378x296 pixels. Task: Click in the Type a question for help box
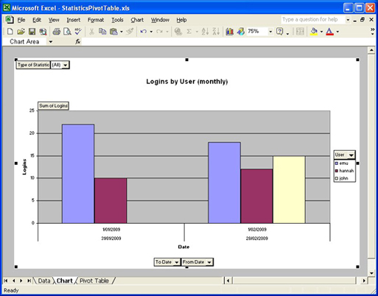313,20
